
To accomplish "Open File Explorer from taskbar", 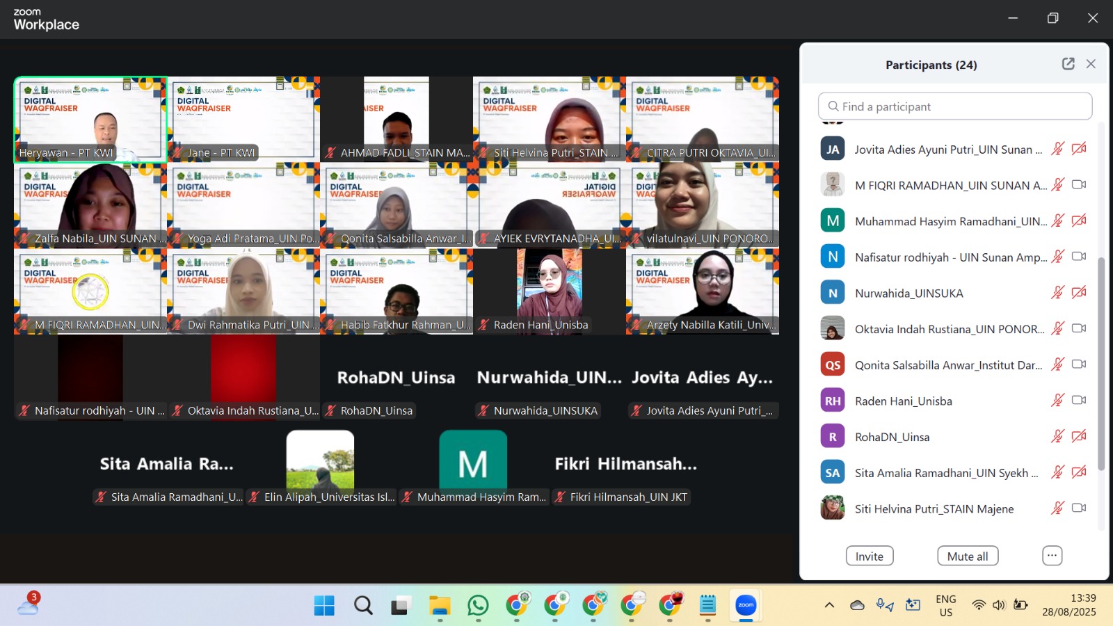I will click(x=440, y=606).
